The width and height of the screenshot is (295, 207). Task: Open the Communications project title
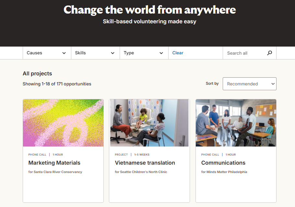223,163
